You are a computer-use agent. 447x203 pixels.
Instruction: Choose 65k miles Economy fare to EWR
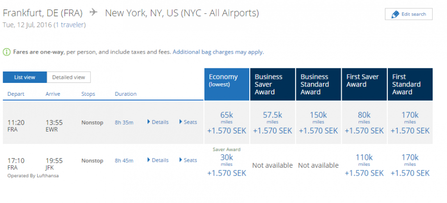pyautogui.click(x=226, y=123)
